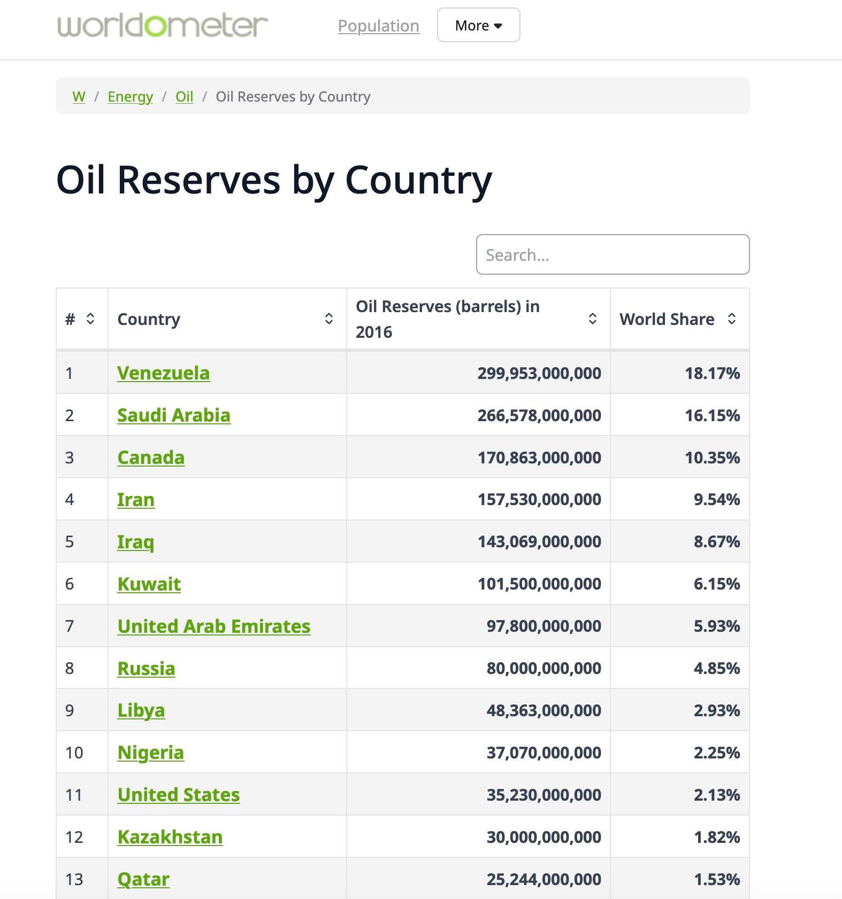Sort table by rank number column
842x899 pixels.
pyautogui.click(x=90, y=319)
